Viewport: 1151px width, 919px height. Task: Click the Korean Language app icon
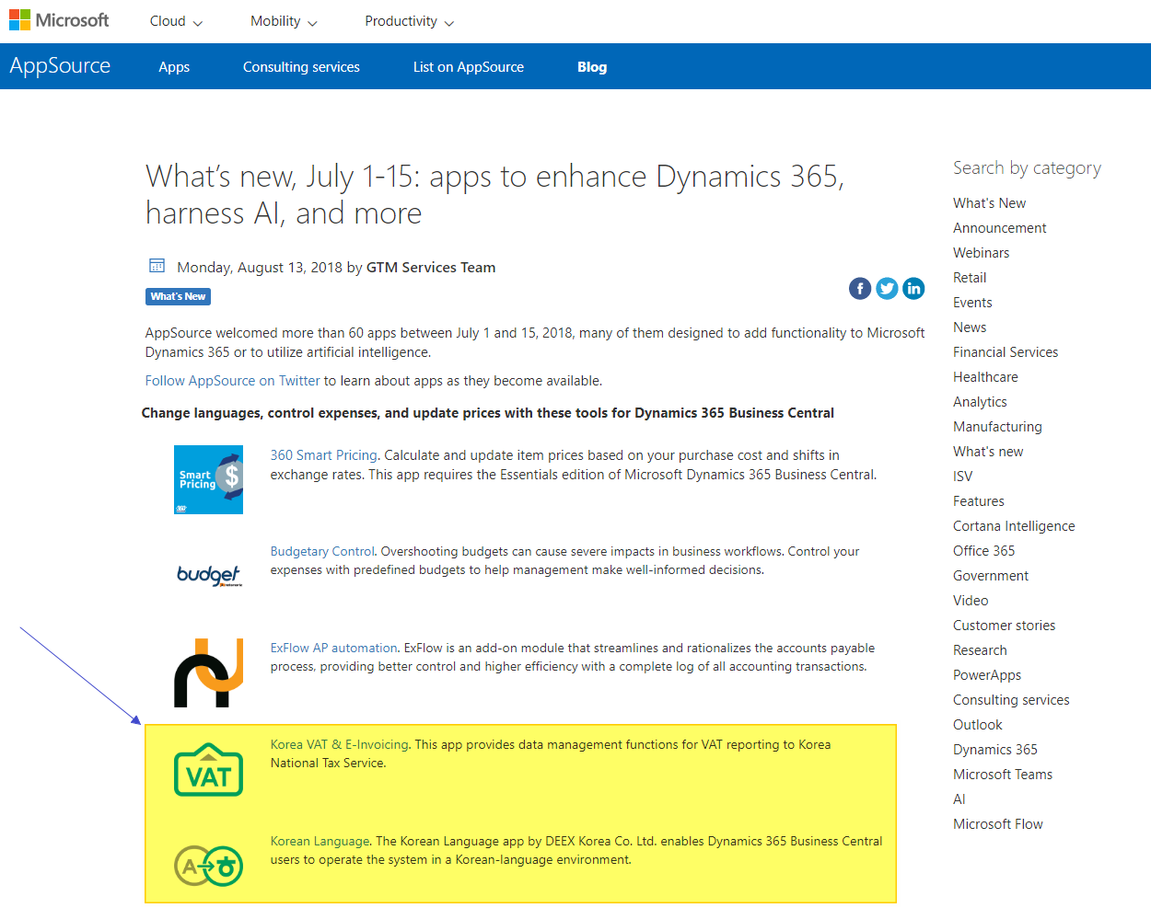coord(208,866)
